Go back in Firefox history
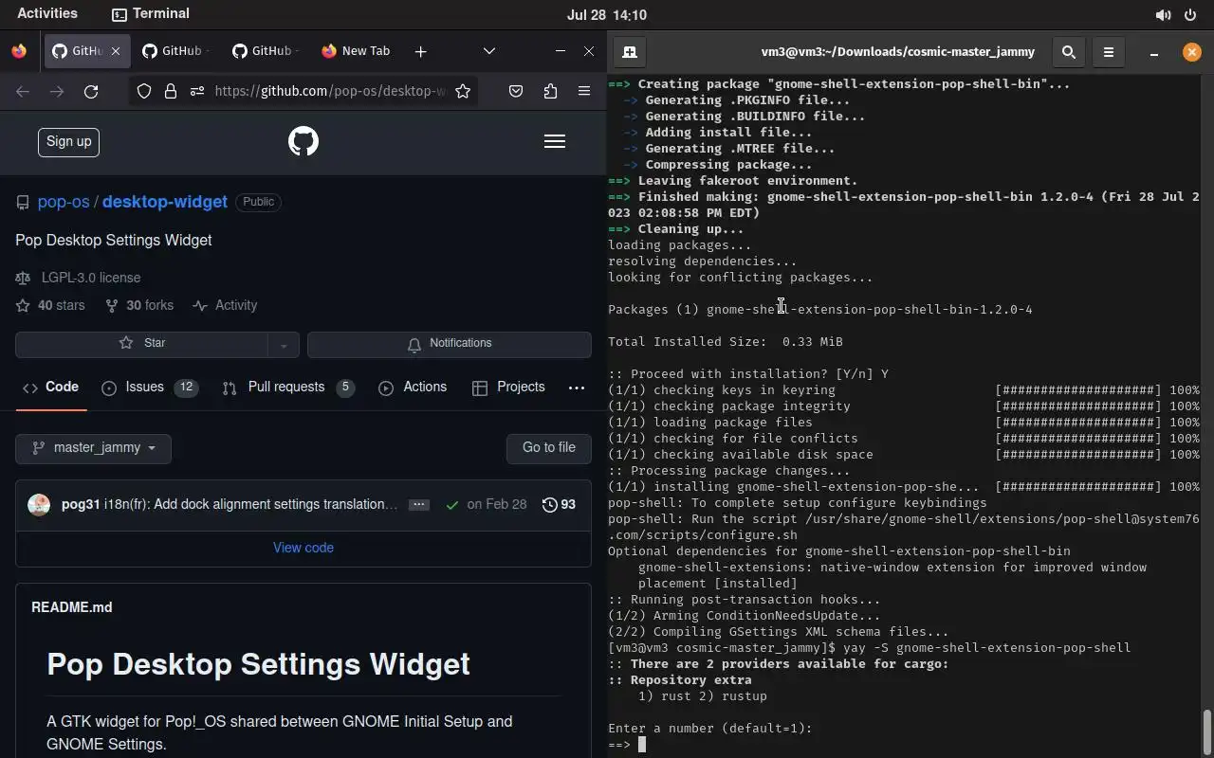The image size is (1214, 758). (x=23, y=91)
